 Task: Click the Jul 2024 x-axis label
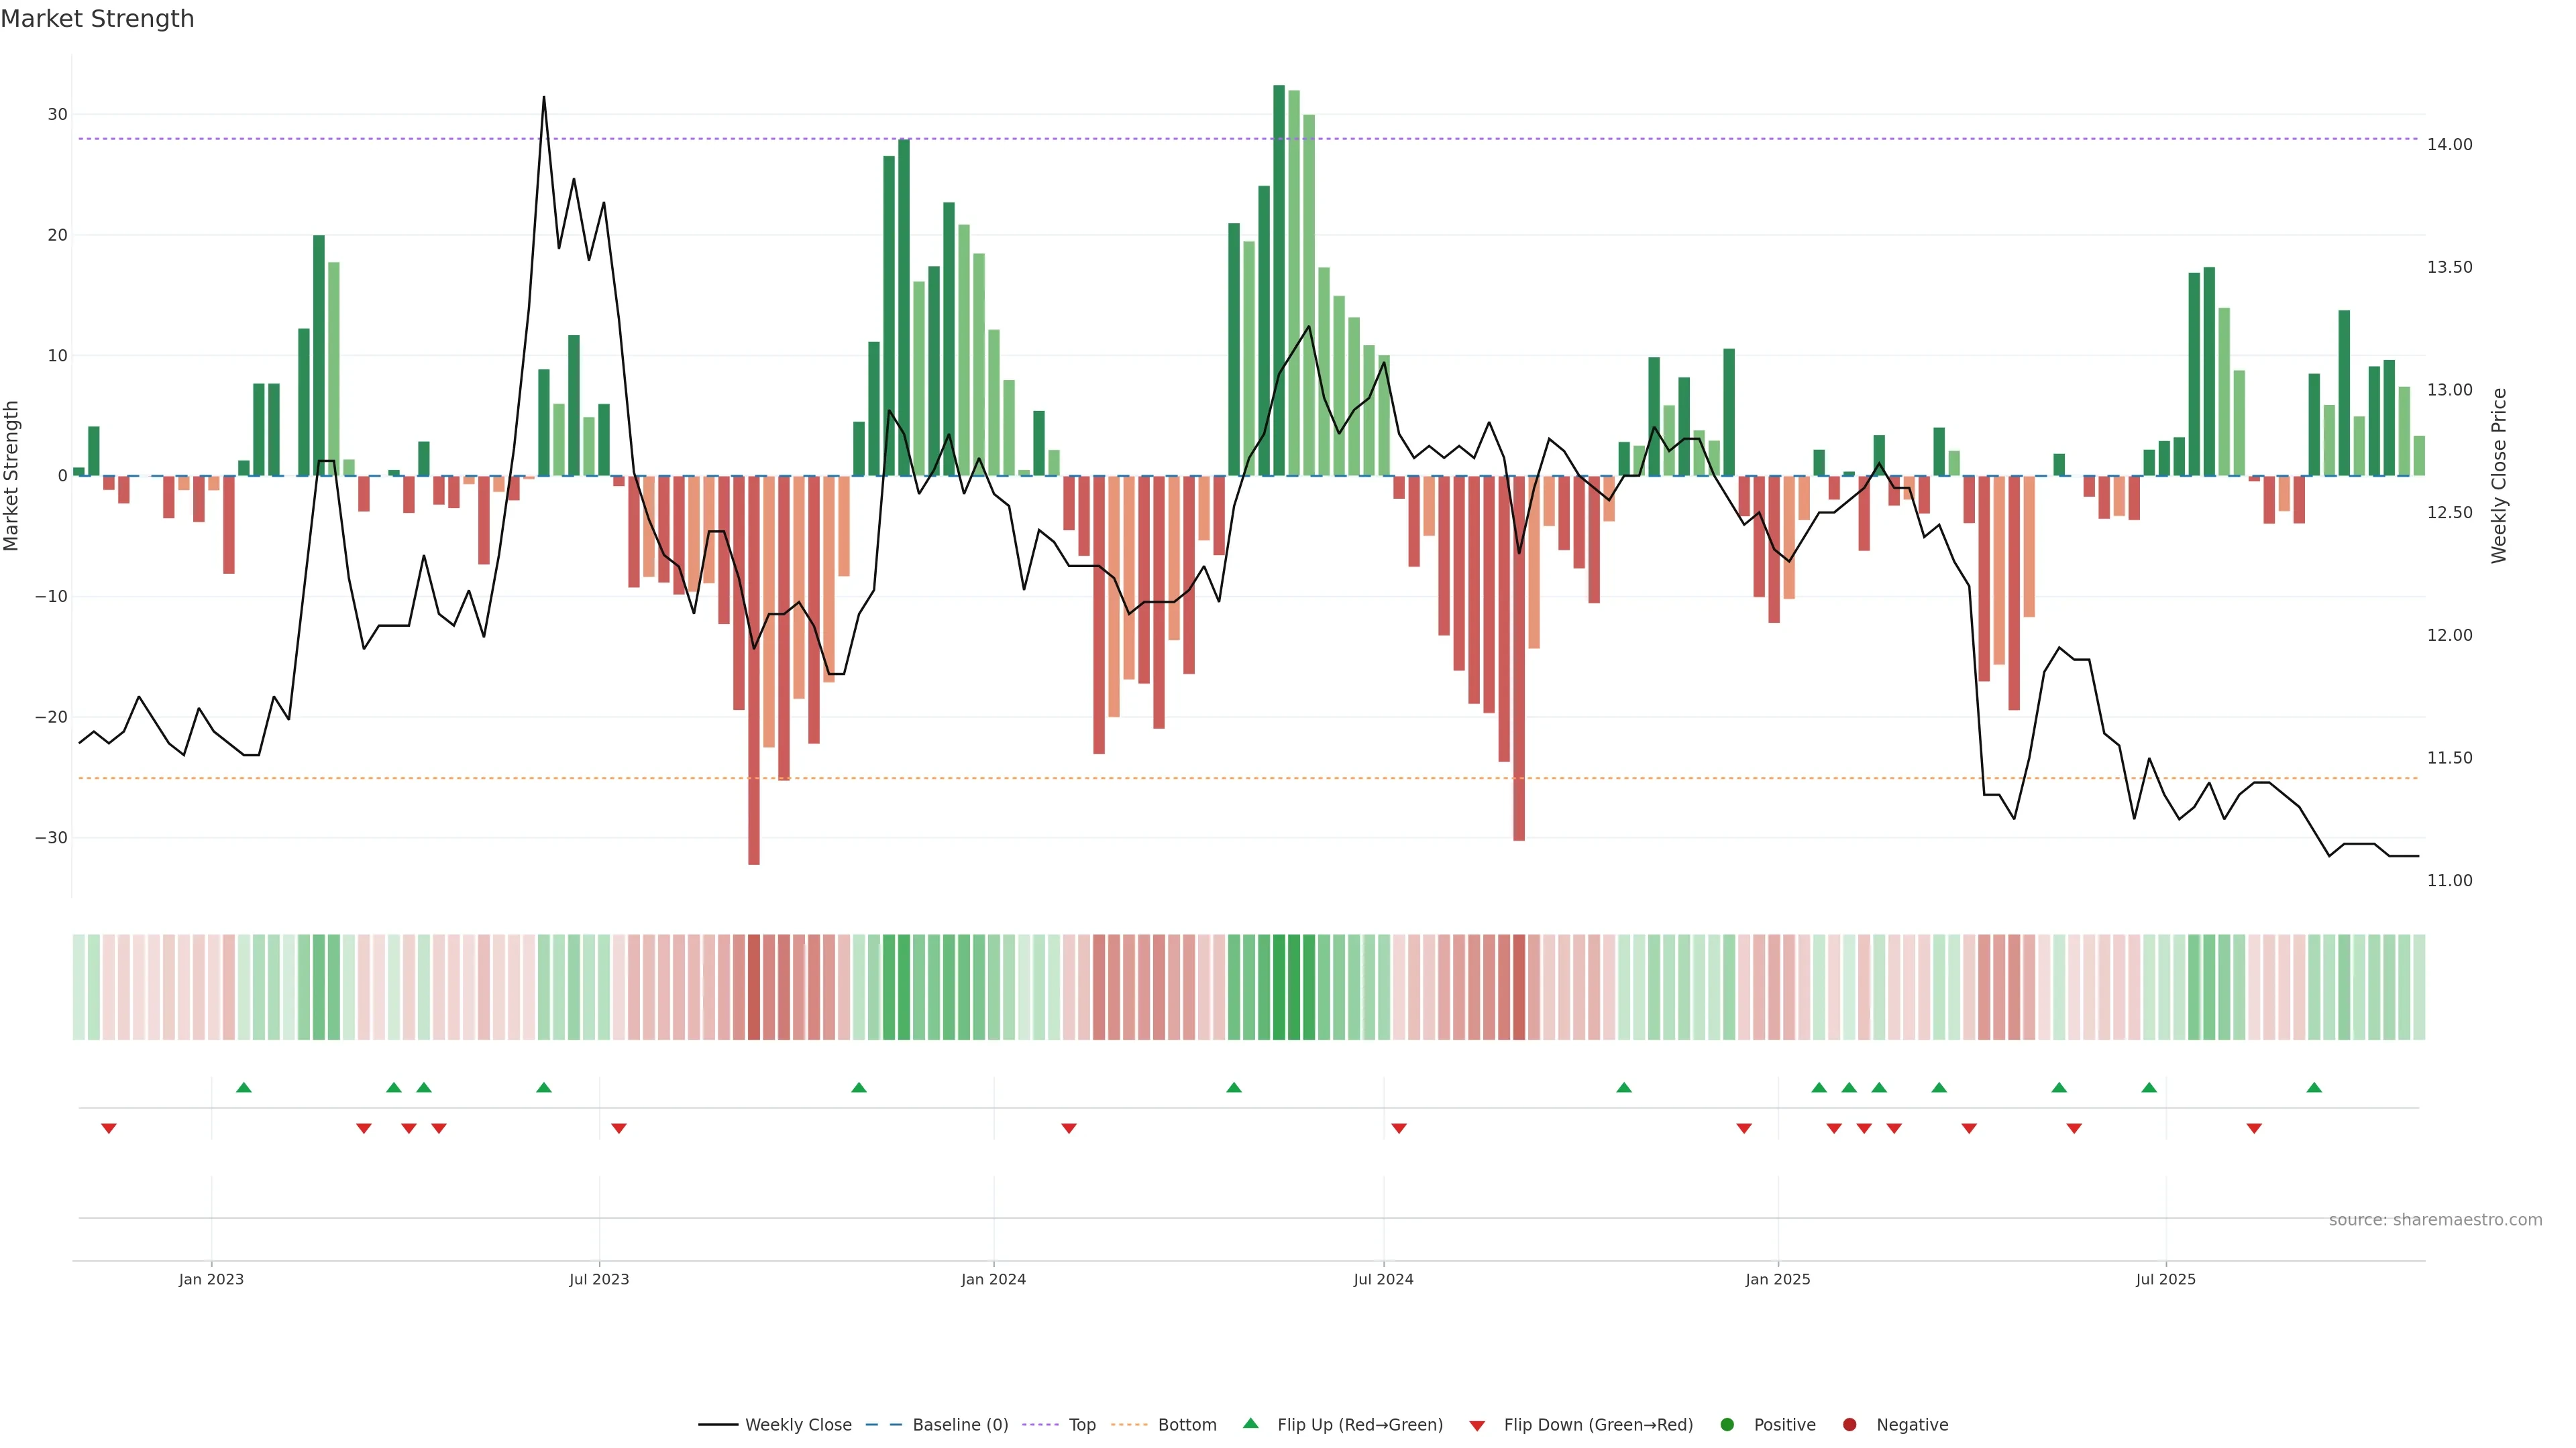coord(1383,1279)
